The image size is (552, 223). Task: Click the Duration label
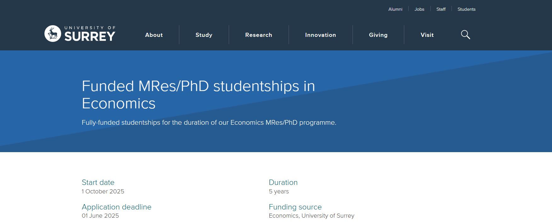(x=283, y=182)
